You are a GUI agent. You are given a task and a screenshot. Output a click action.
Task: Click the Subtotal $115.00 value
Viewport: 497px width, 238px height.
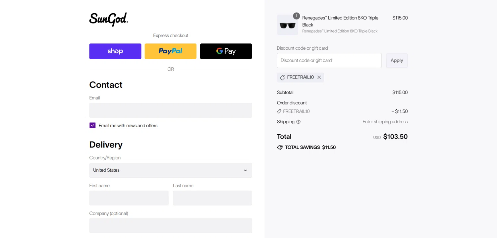400,92
